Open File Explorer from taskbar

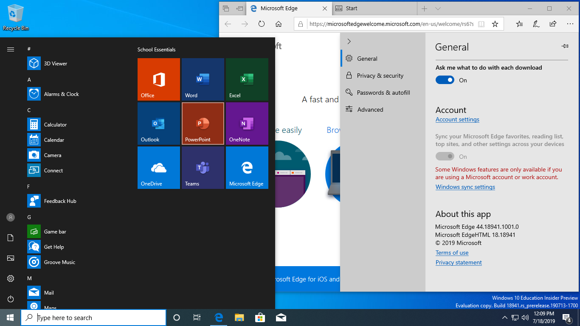tap(239, 318)
